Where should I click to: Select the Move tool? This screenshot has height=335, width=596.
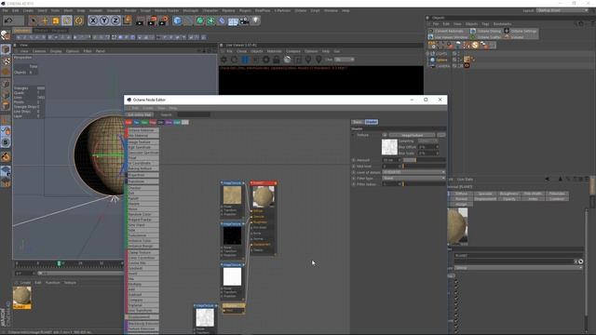coord(45,20)
